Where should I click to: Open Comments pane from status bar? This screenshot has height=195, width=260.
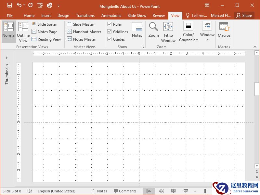click(x=125, y=191)
